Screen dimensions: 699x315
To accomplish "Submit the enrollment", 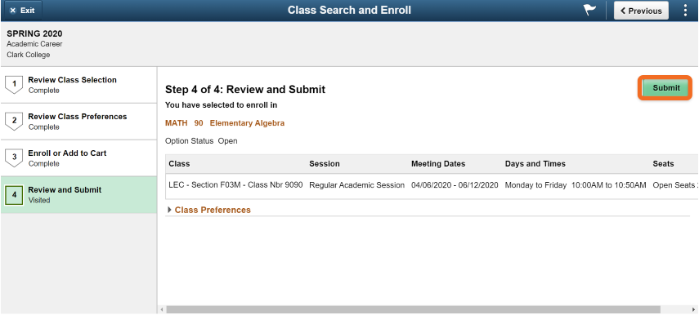I will coord(666,87).
